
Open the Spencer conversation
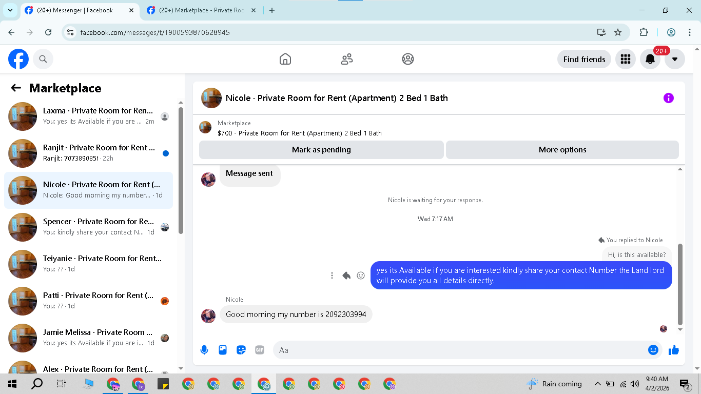pos(88,227)
